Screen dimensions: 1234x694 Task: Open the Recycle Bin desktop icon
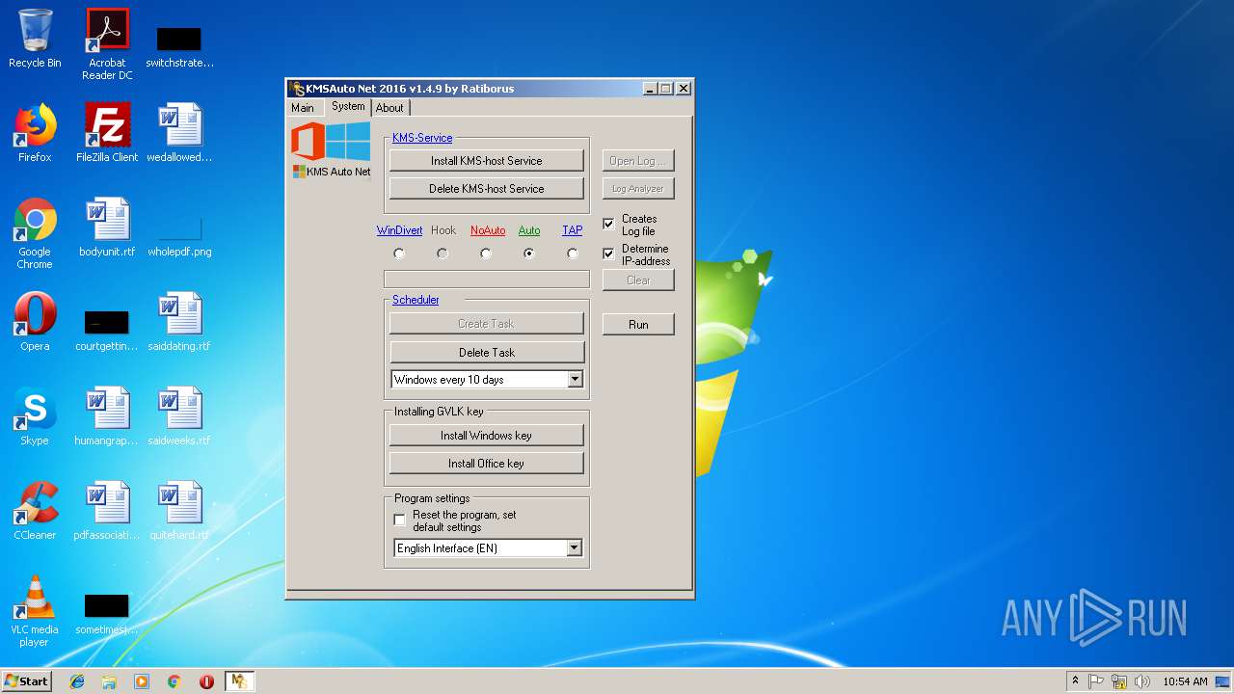coord(35,39)
